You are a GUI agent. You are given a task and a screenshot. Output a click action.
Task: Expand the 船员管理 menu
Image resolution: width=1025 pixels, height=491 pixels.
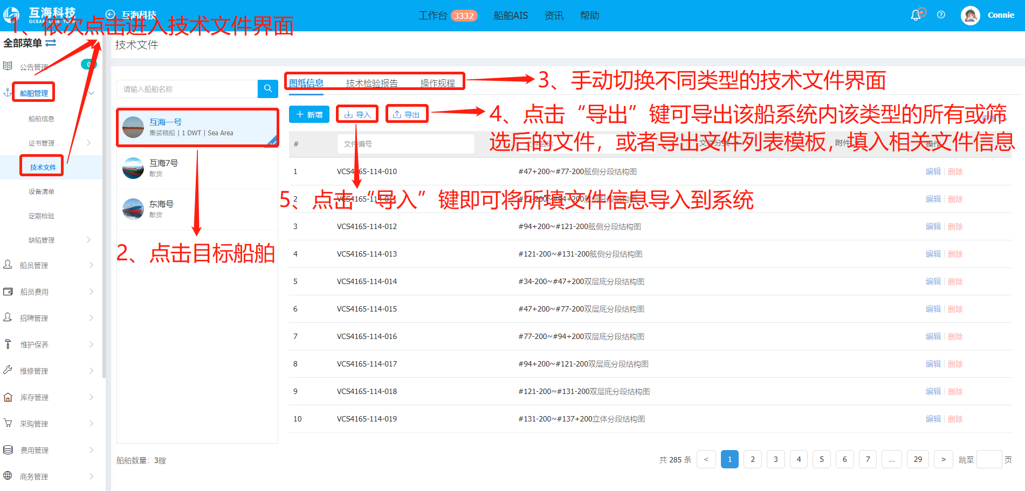[x=91, y=265]
